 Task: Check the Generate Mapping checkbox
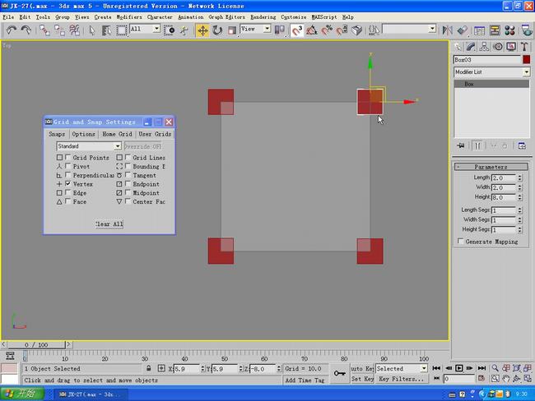tap(461, 242)
